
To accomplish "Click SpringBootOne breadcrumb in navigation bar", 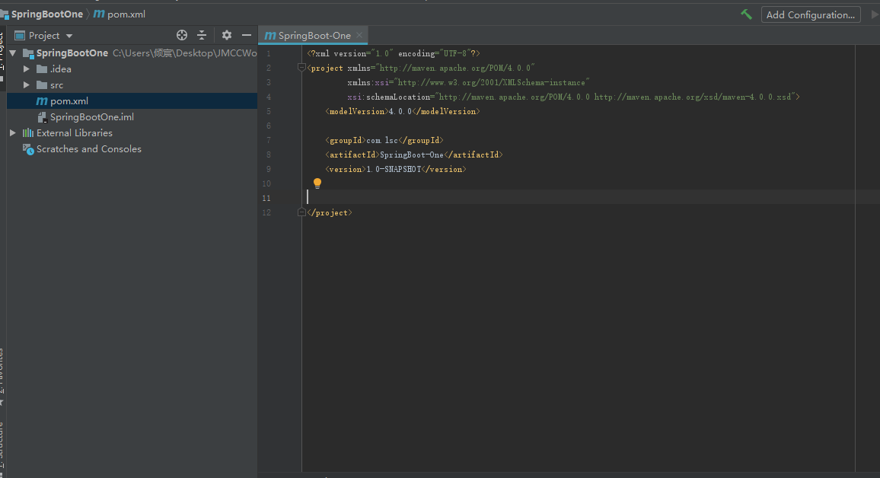I will tap(47, 14).
